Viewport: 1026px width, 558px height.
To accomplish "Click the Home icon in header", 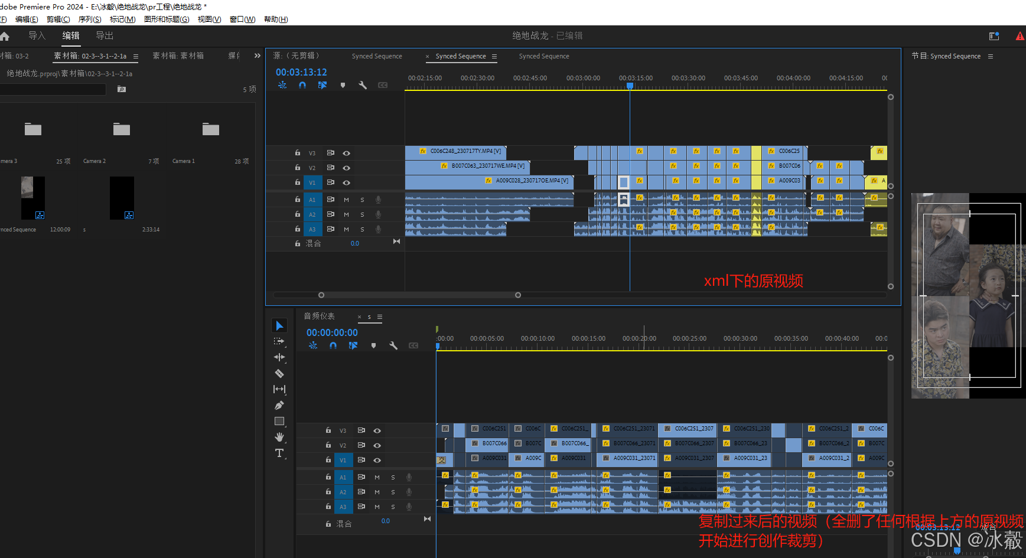I will [x=5, y=36].
